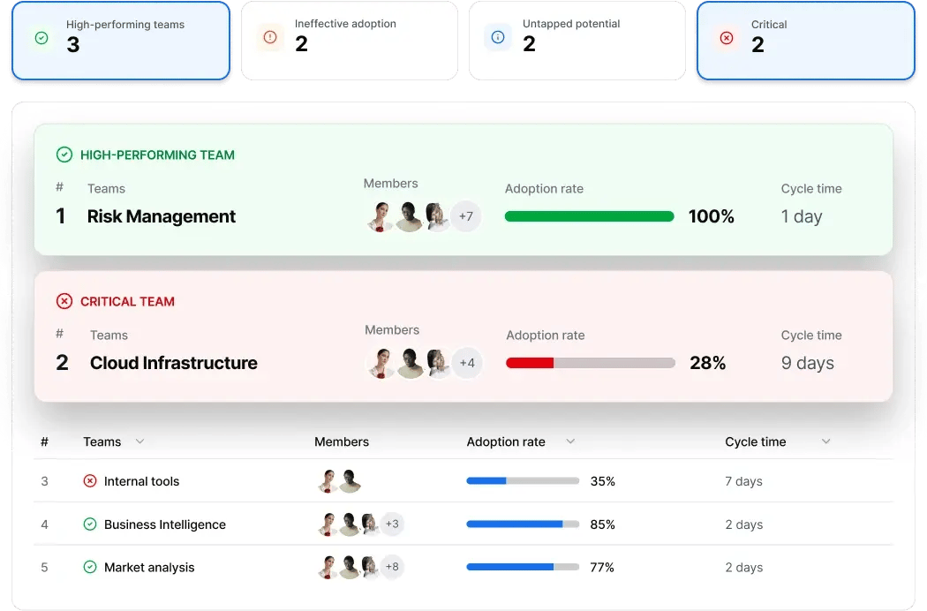Screen dimensions: 927x611
Task: Click the blue info icon on Untapped potential card
Action: click(x=497, y=38)
